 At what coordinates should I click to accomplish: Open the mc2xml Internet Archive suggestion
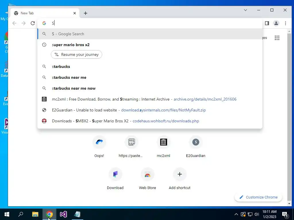tap(150, 99)
